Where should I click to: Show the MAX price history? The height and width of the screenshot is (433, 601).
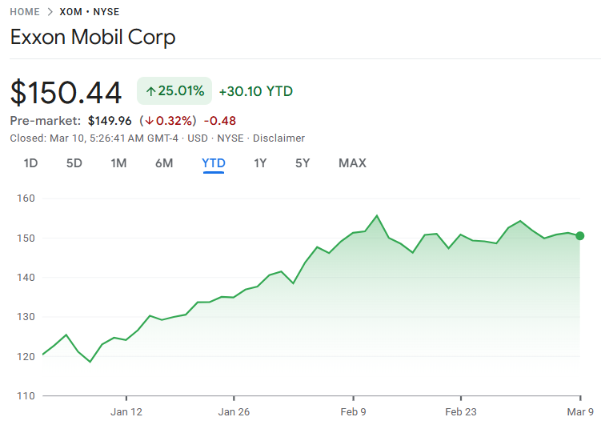(352, 163)
